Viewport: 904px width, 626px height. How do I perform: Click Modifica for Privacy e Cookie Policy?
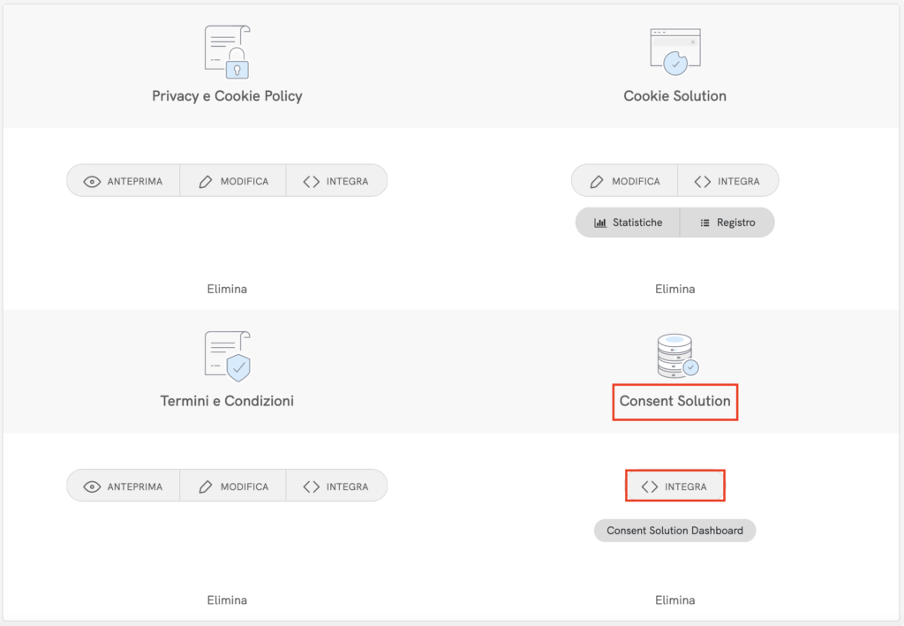[233, 181]
